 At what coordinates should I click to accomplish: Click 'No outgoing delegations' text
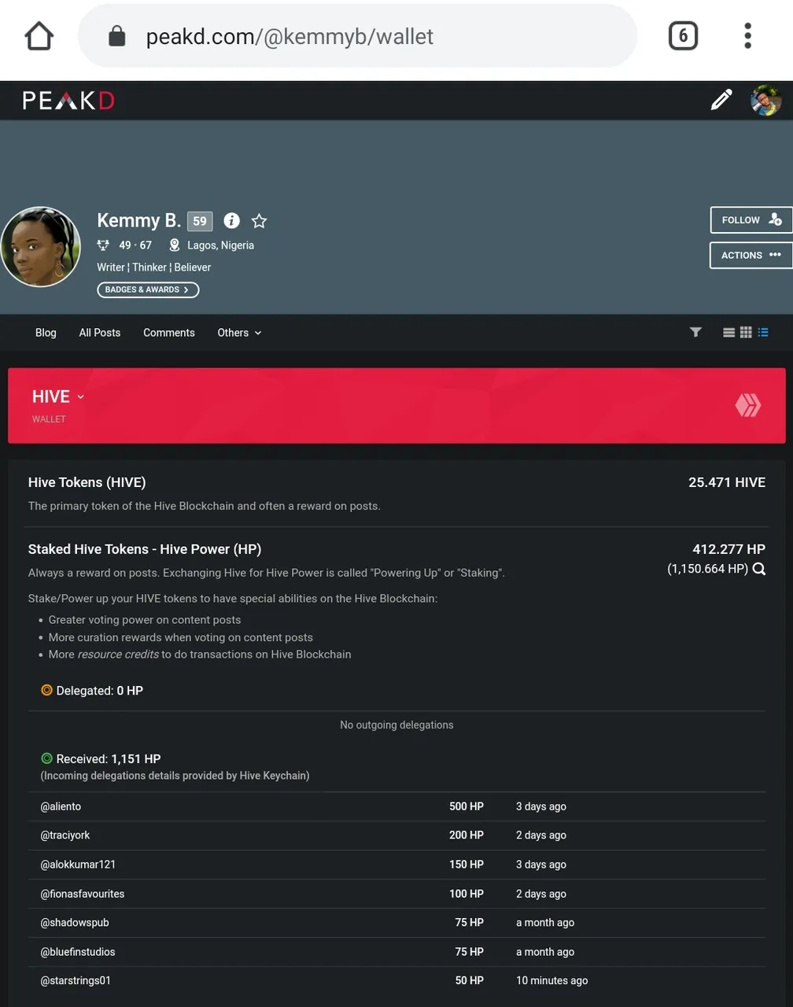coord(396,725)
